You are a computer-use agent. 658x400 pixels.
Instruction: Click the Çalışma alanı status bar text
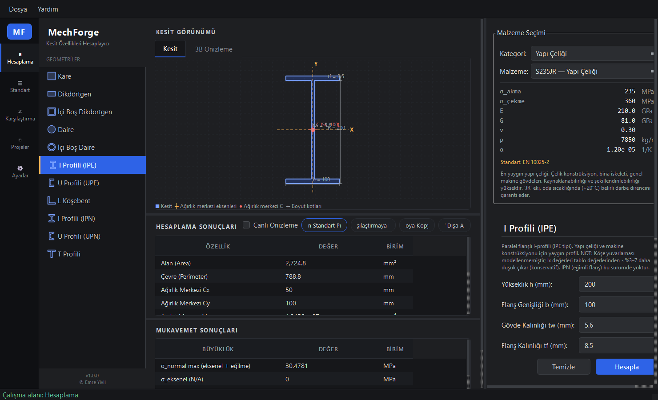point(40,395)
